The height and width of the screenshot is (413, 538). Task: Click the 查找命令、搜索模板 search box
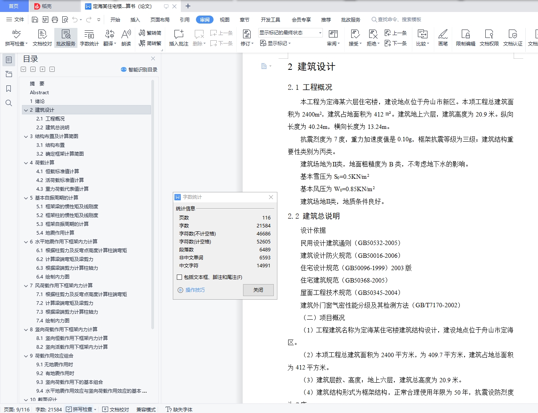tap(396, 20)
